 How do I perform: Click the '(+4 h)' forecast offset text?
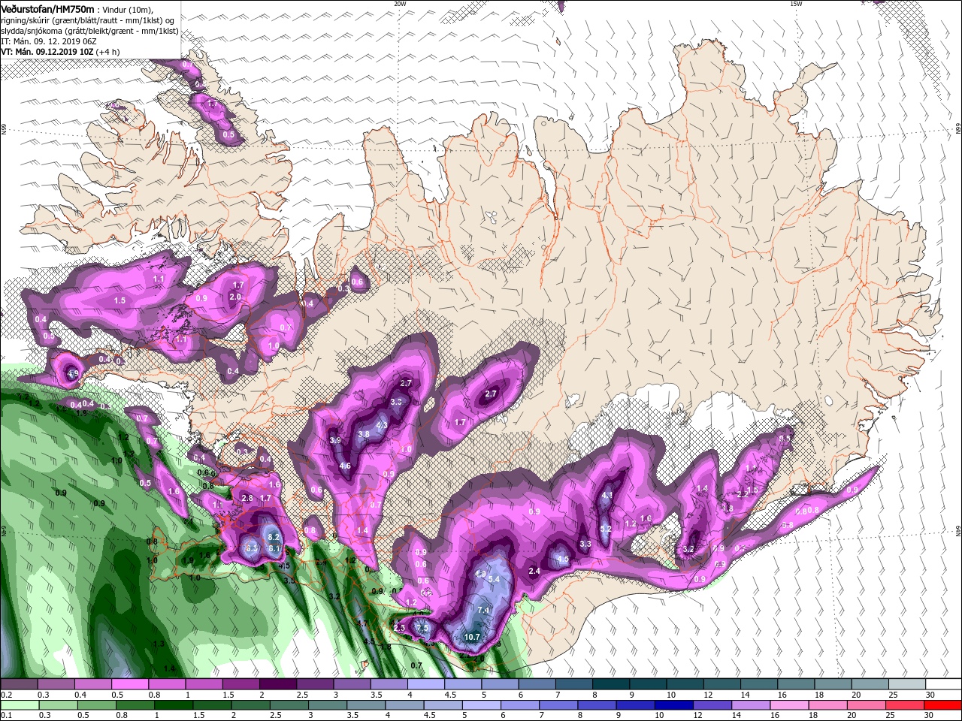(107, 52)
